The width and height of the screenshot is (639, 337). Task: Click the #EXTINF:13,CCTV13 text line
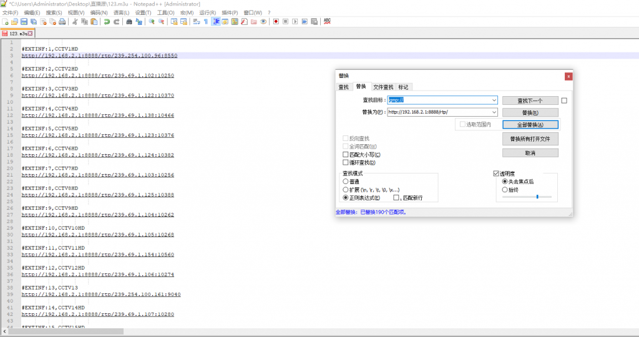(x=50, y=288)
